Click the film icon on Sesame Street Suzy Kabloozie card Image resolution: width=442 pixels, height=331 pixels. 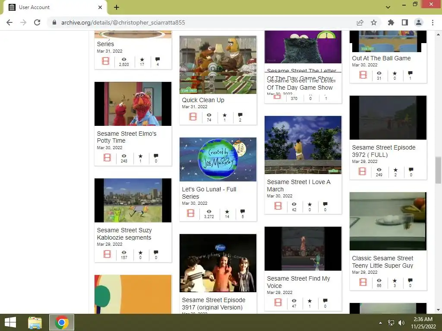click(107, 254)
